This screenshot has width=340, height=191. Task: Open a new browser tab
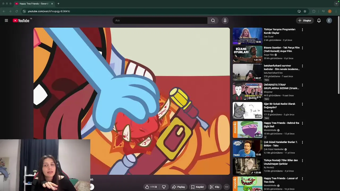(58, 4)
